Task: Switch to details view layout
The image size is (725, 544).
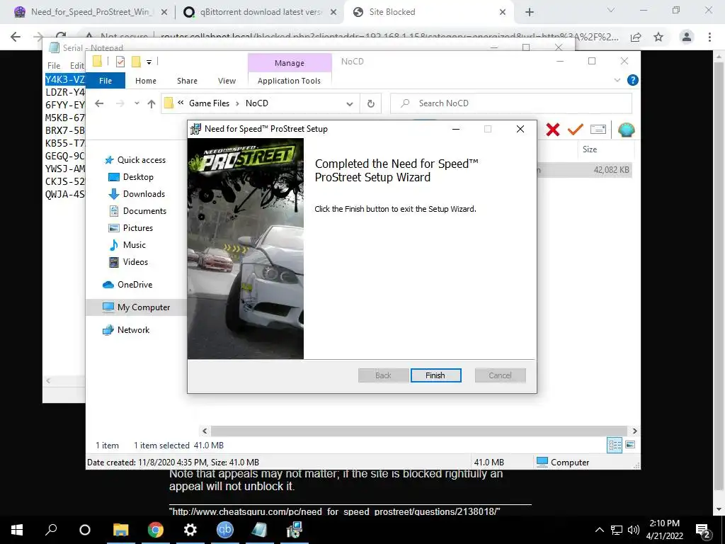Action: pyautogui.click(x=615, y=445)
